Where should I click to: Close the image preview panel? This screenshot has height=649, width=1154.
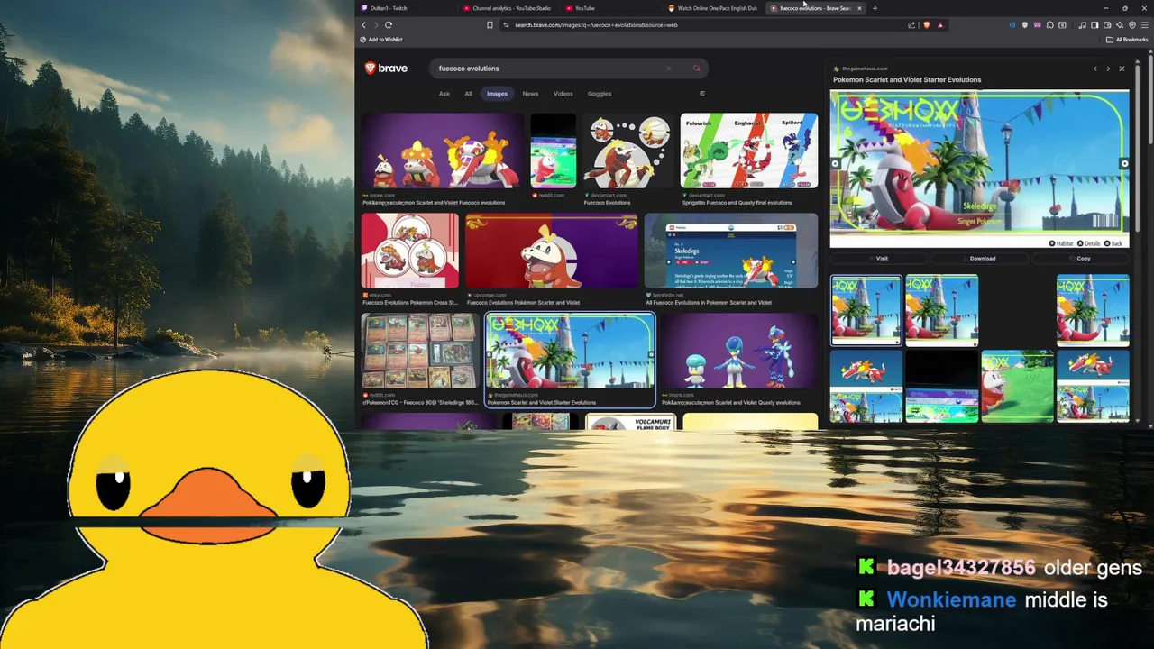1122,69
